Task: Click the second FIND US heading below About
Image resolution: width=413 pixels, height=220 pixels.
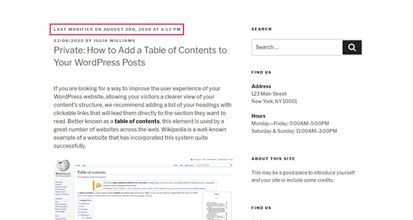Action: 261,208
